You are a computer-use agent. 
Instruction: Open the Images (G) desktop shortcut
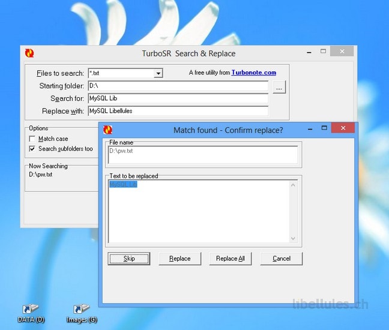[82, 313]
